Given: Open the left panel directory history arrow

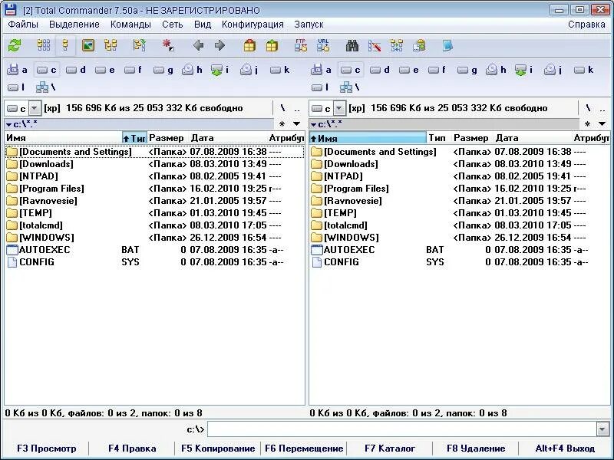Looking at the screenshot, I should [297, 124].
